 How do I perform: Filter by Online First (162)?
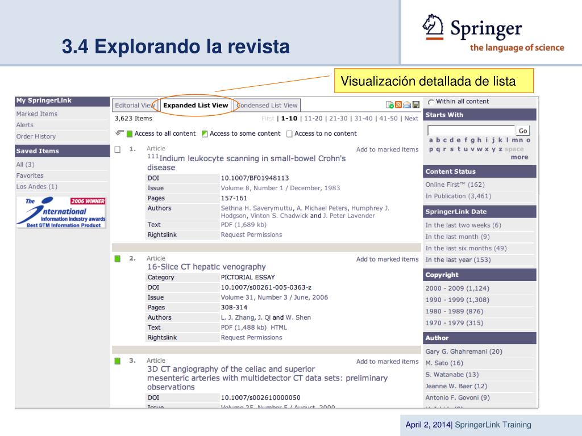[455, 185]
